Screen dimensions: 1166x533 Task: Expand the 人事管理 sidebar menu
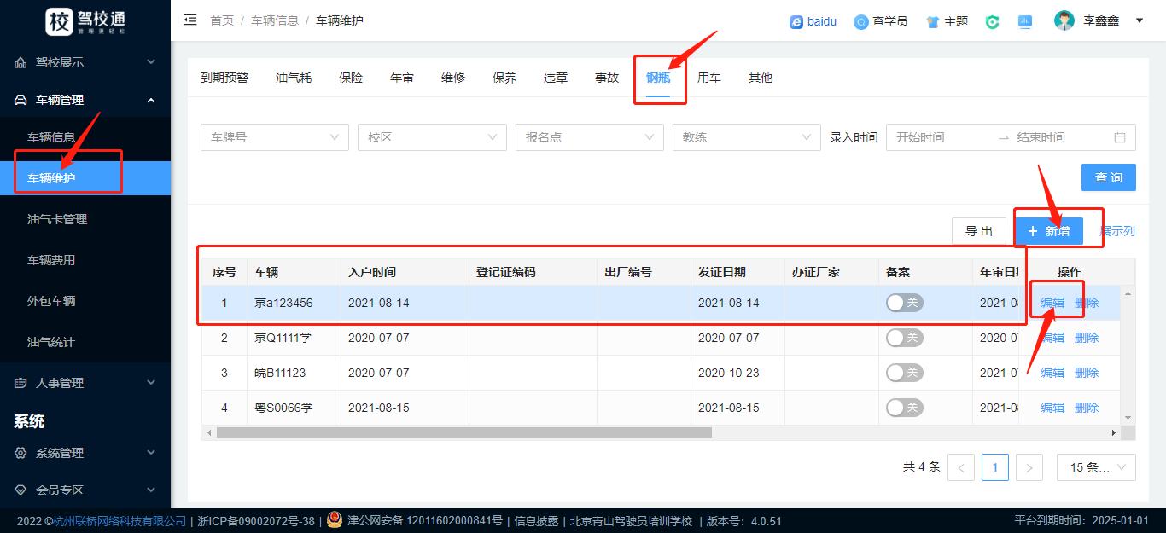(151, 383)
